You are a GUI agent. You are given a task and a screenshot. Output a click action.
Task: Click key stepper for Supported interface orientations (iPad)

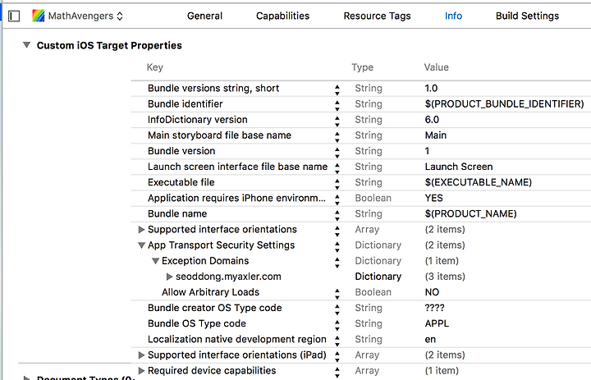click(x=337, y=357)
